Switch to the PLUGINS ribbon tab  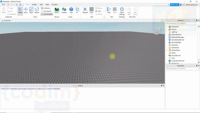54,4
